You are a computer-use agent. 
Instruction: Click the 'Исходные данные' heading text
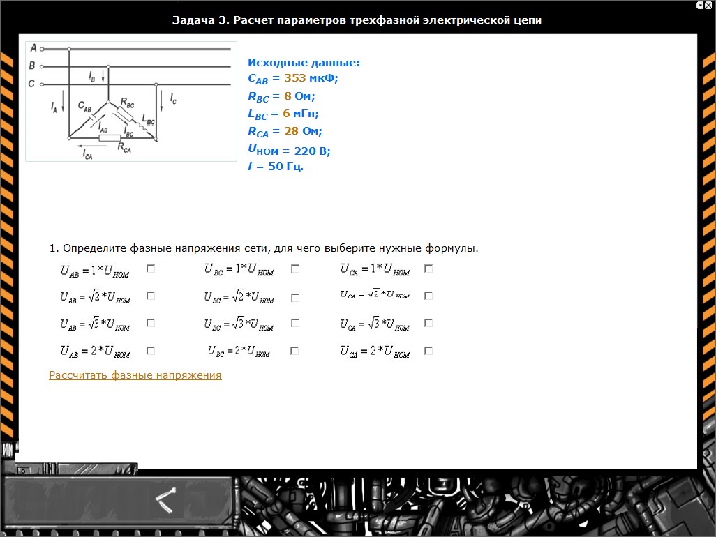tap(304, 63)
